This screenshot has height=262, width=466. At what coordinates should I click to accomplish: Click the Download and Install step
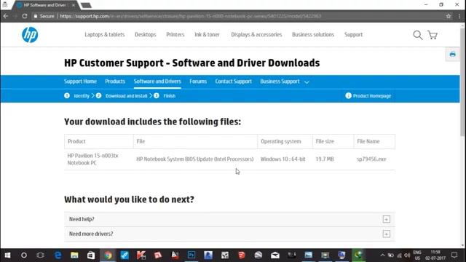126,96
